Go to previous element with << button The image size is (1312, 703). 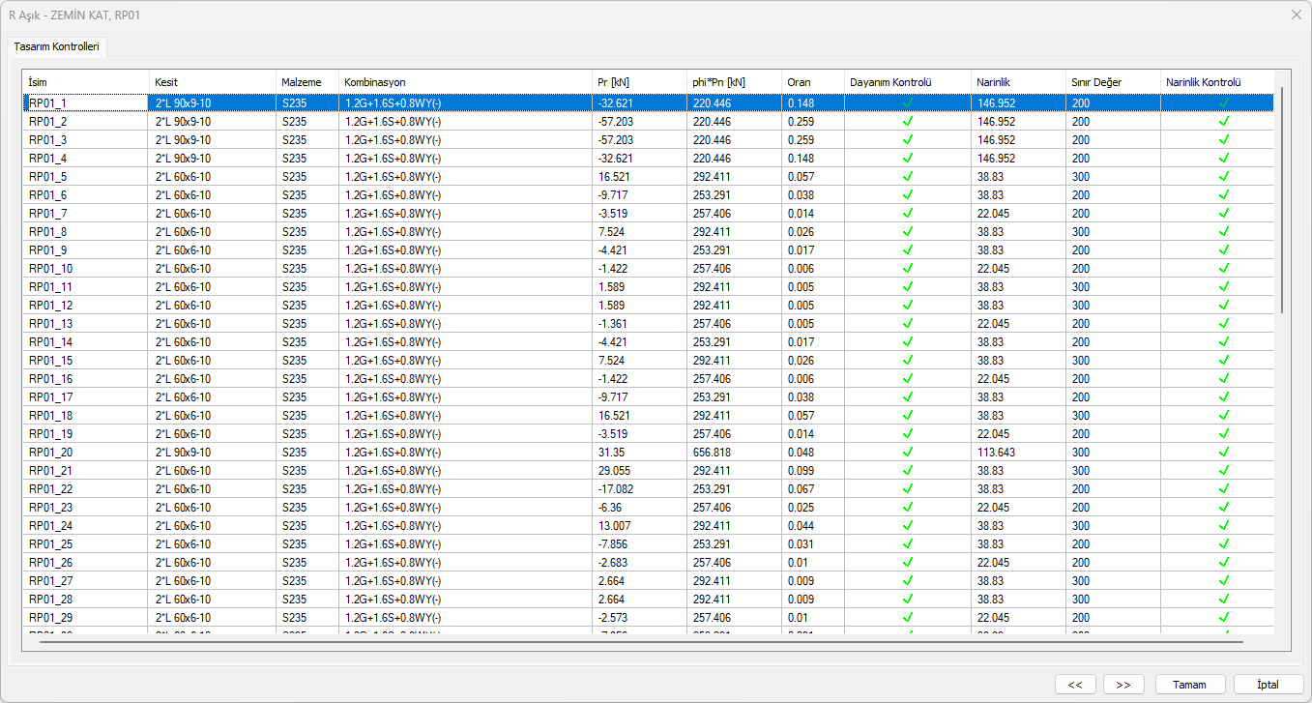(1075, 685)
